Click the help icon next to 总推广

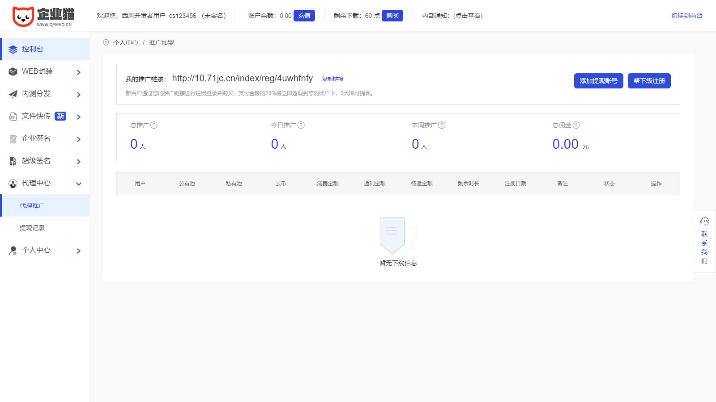(154, 126)
